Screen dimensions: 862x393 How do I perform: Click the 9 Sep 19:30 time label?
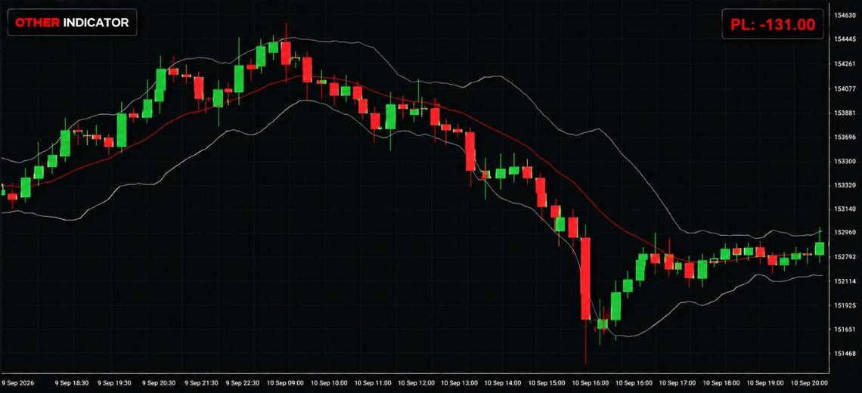click(x=115, y=382)
